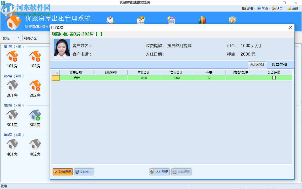Image resolution: width=302 pixels, height=189 pixels.
Task: Click the 合计 cell in summary row
Action: pos(77,78)
